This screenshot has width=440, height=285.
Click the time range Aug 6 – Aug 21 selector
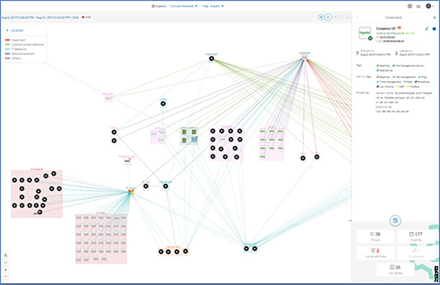coord(40,18)
